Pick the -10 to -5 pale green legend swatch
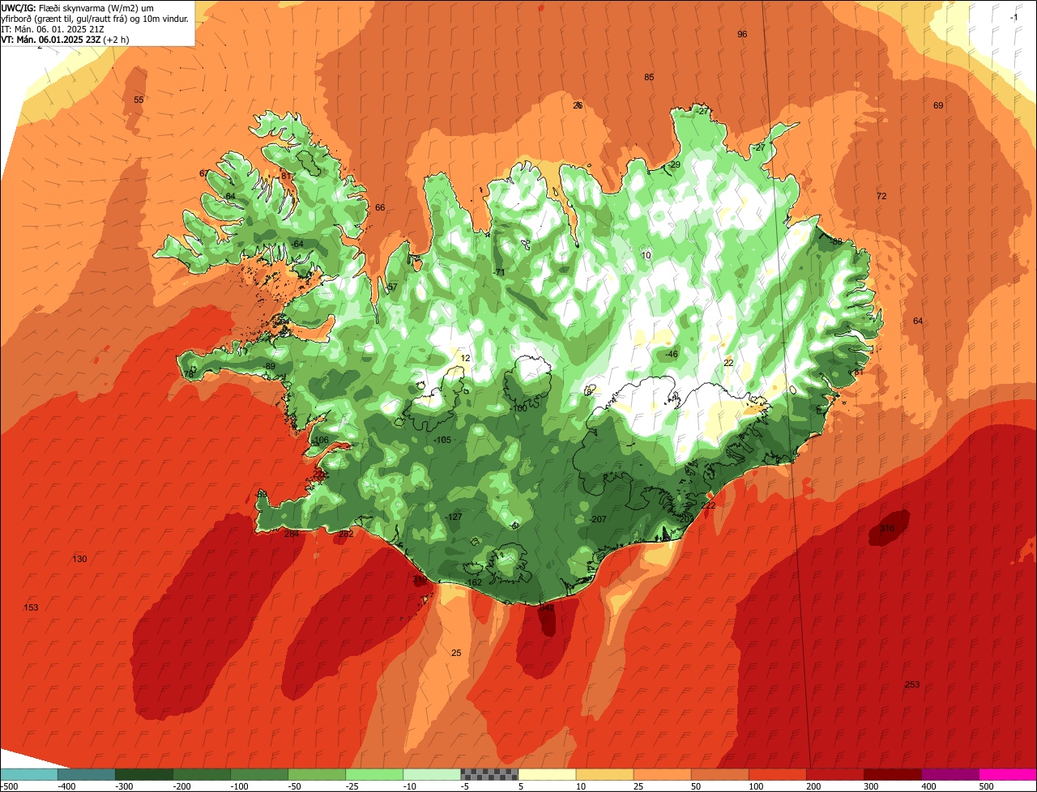 (431, 774)
